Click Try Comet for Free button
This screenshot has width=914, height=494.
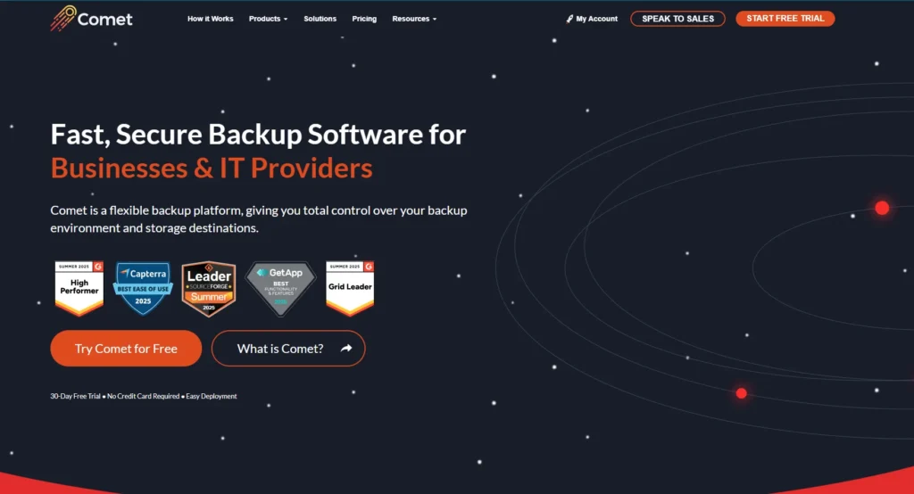(126, 349)
